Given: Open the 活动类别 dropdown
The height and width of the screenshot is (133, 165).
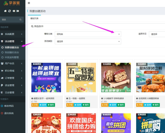Looking at the screenshot, I should pyautogui.click(x=88, y=41).
